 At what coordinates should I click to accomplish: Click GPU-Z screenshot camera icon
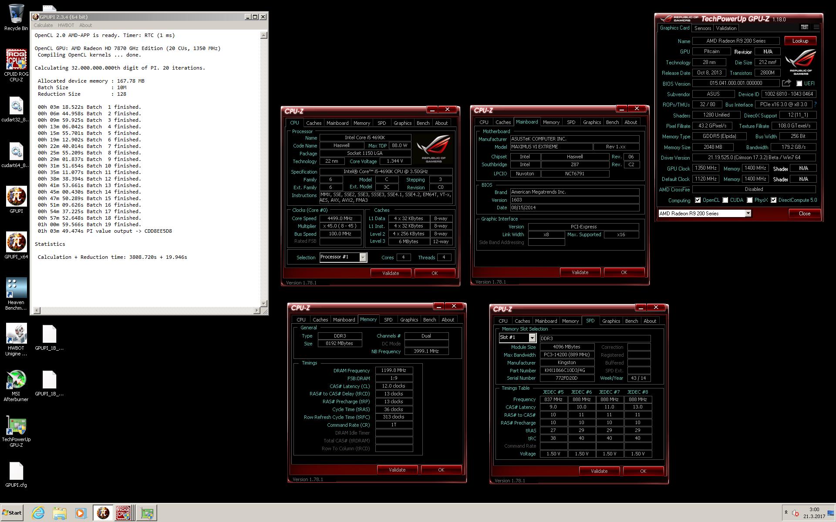805,27
